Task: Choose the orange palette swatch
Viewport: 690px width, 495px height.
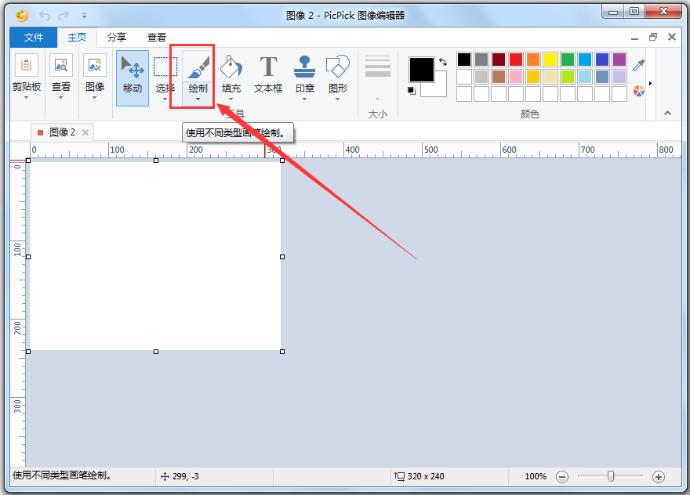Action: click(x=533, y=60)
